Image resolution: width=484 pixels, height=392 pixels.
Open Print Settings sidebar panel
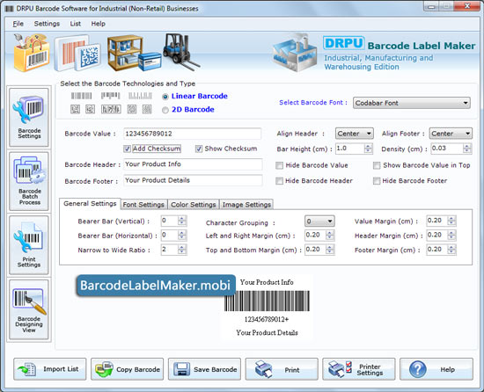click(29, 245)
